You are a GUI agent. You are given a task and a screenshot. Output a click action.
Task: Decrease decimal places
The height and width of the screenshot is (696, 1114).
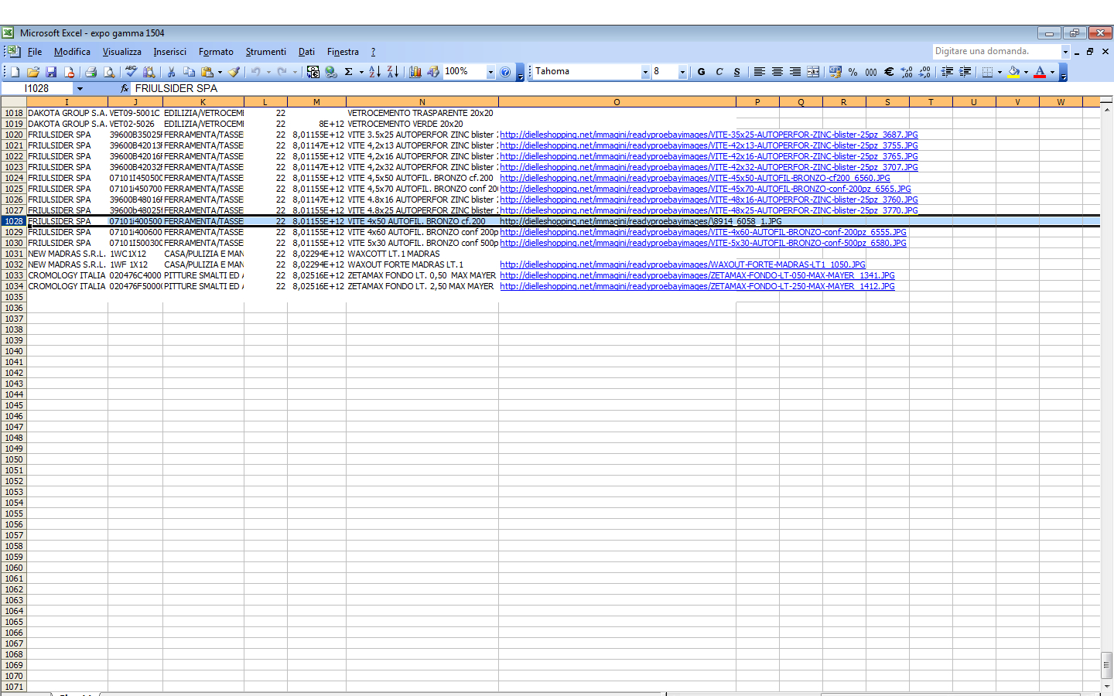pyautogui.click(x=924, y=72)
